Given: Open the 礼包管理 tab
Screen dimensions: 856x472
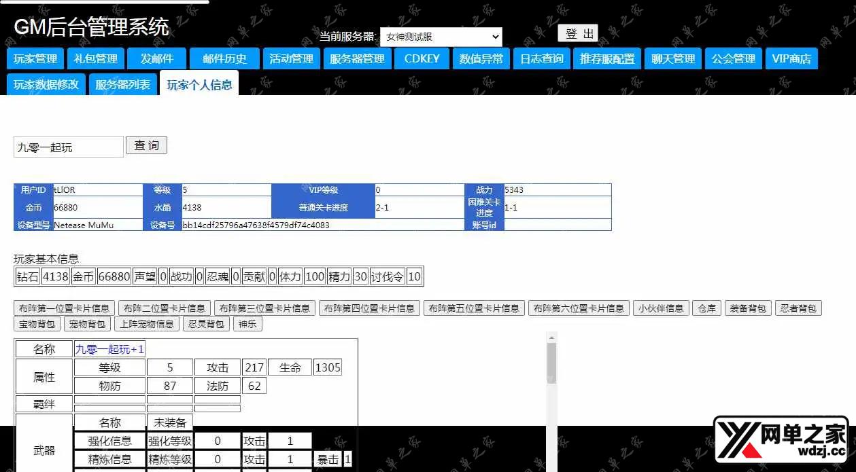Looking at the screenshot, I should click(x=96, y=59).
